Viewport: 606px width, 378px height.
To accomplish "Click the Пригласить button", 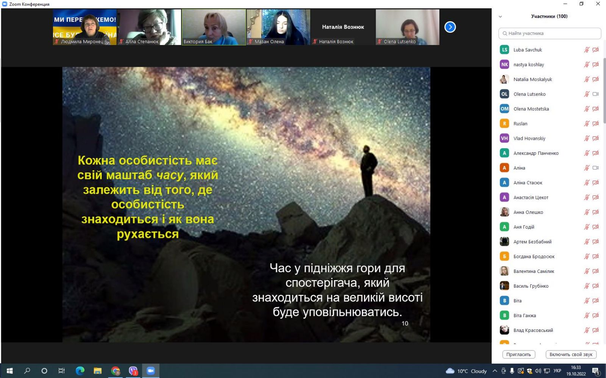I will (x=519, y=355).
